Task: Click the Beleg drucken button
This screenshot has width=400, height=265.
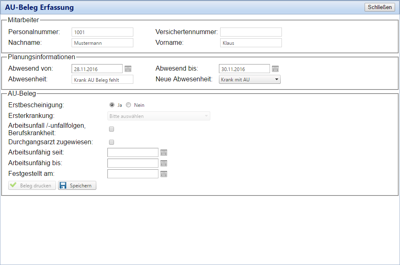Action: [32, 186]
